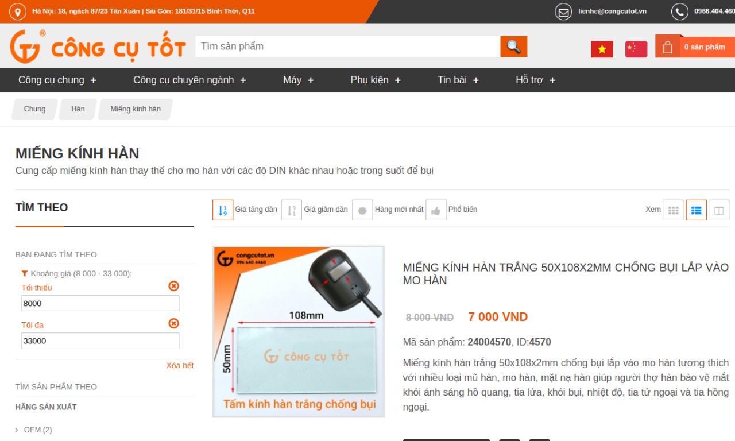Expand the Tin bài menu
This screenshot has width=735, height=441.
[x=458, y=80]
